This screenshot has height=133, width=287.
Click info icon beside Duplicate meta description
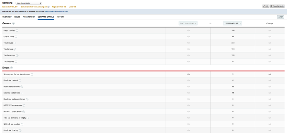[x=27, y=99]
